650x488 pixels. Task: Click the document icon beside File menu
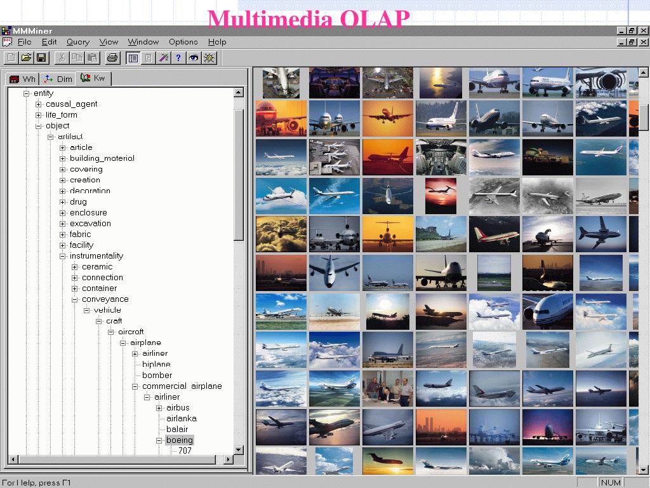click(7, 42)
